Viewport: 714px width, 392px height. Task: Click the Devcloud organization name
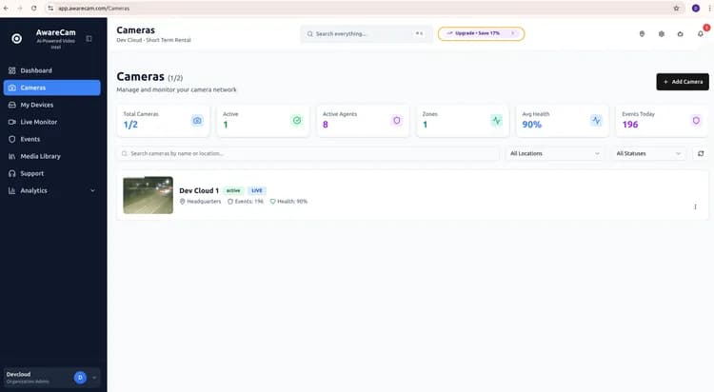[19, 374]
